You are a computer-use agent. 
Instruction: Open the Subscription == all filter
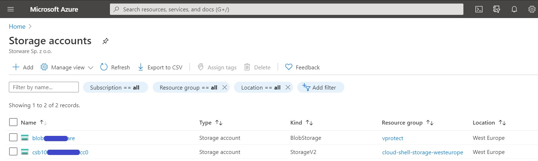click(115, 87)
